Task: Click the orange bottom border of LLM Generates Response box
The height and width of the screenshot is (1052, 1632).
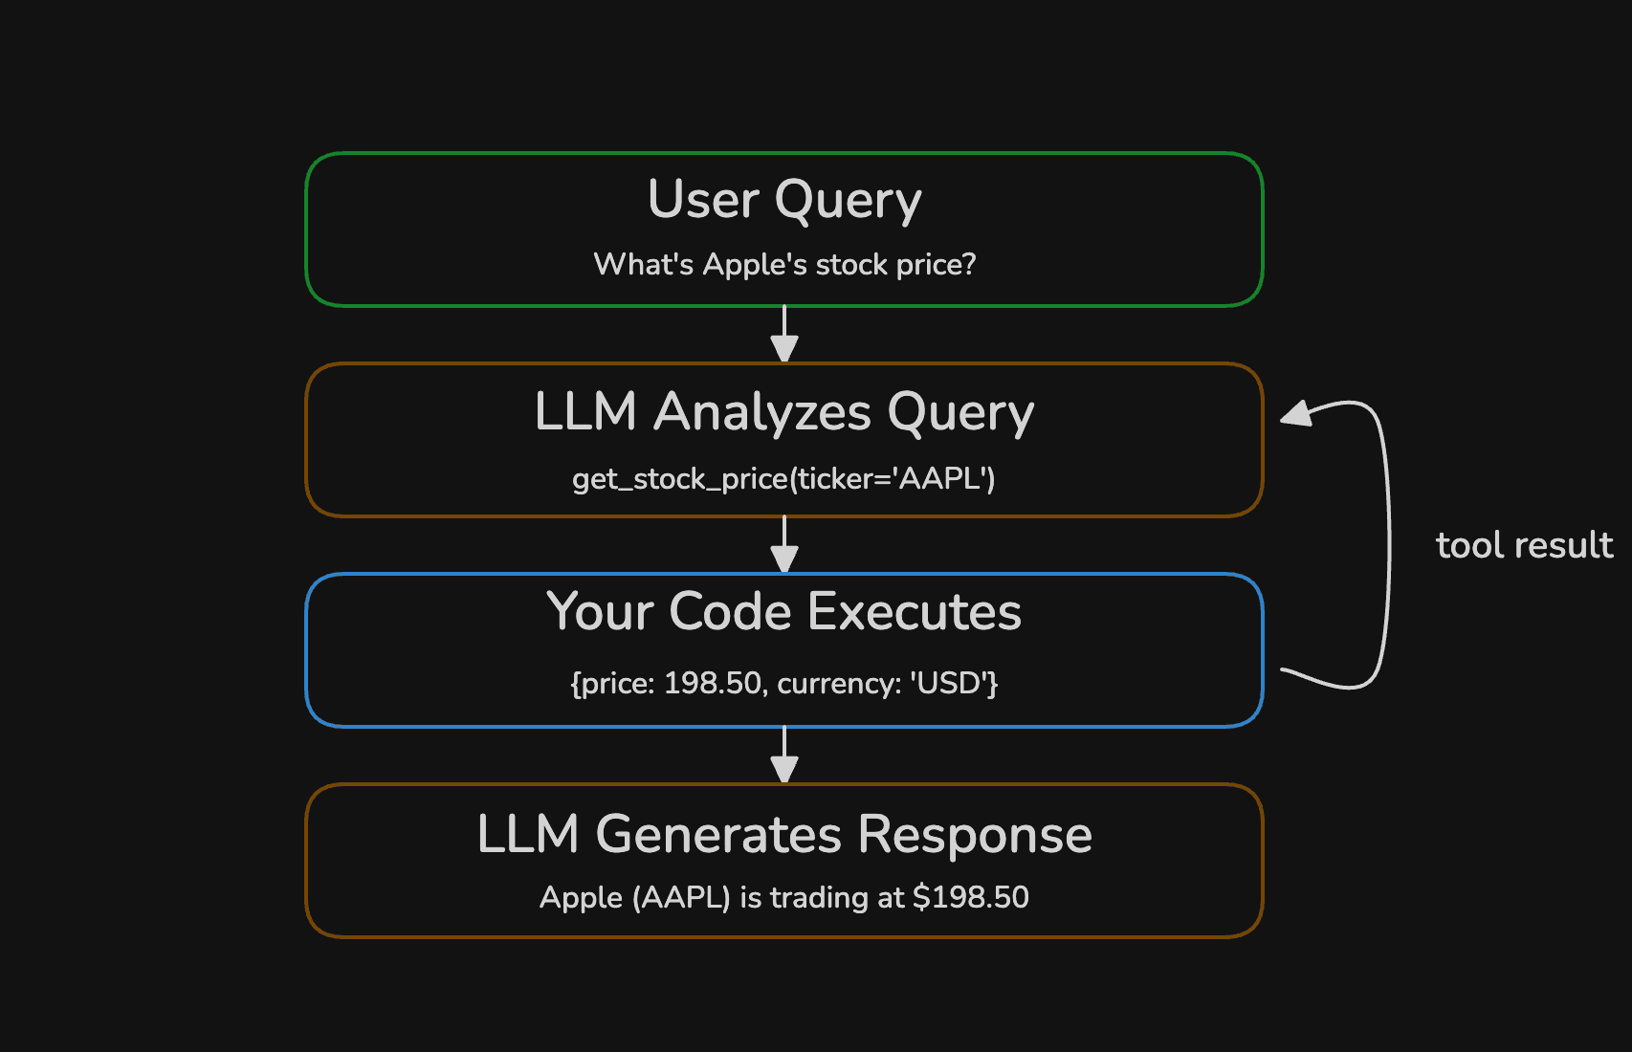Action: 784,936
